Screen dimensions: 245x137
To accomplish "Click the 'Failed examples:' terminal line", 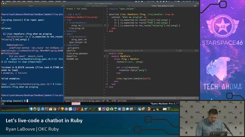I will click(x=10, y=79).
